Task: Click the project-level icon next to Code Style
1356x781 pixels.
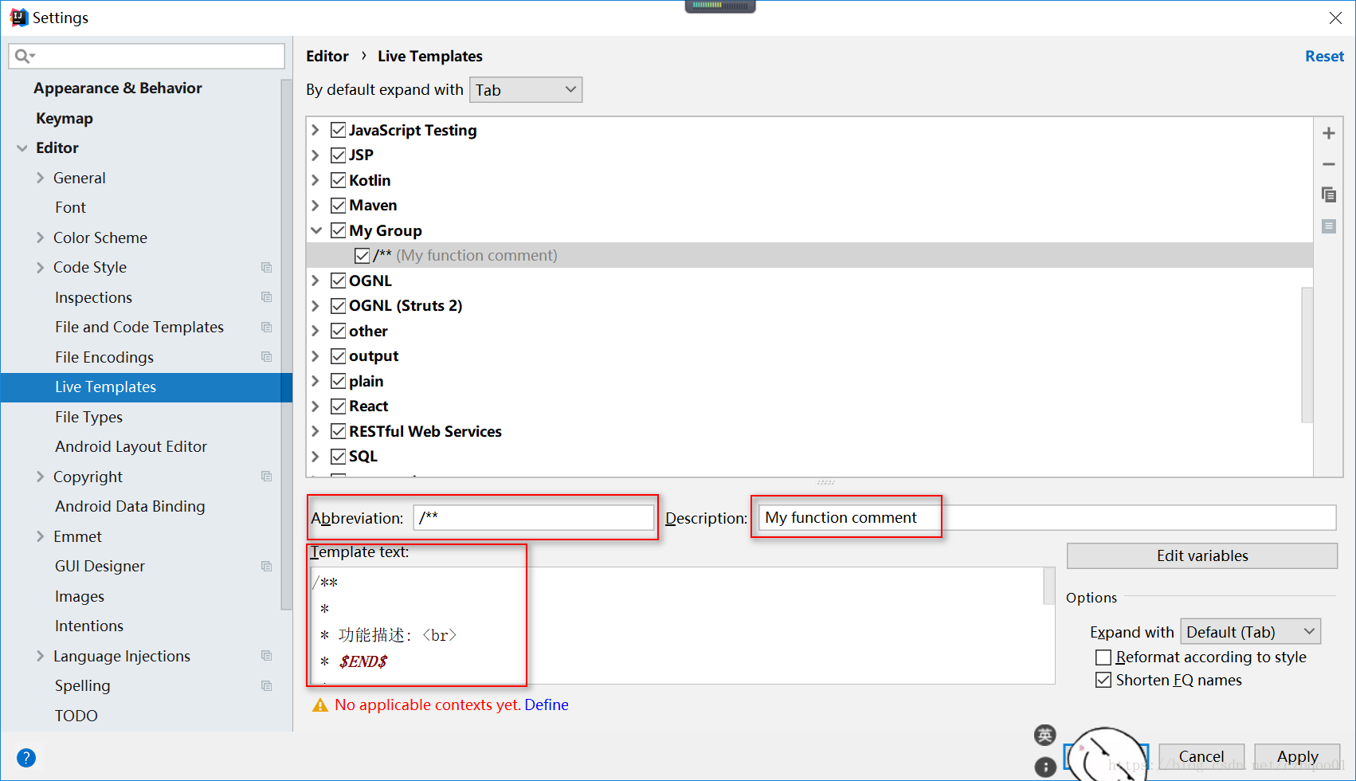Action: click(x=267, y=268)
